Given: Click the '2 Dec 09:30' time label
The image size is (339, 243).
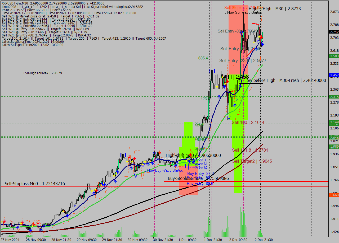Looking at the screenshot, I should (238, 240).
